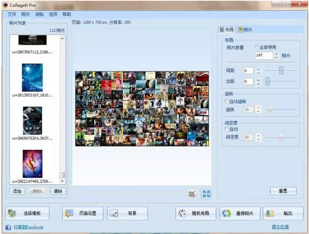Toggle the 自动 sparsity checkbox
Screen dimensions: 309x234
227,129
